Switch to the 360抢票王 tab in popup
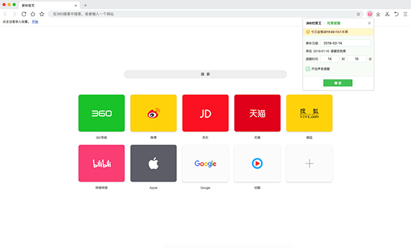 [314, 23]
